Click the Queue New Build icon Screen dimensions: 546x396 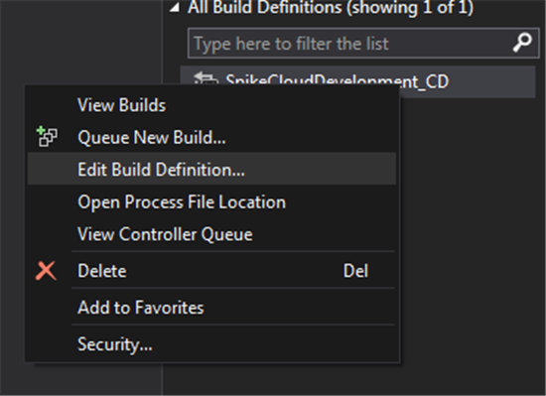[x=47, y=137]
